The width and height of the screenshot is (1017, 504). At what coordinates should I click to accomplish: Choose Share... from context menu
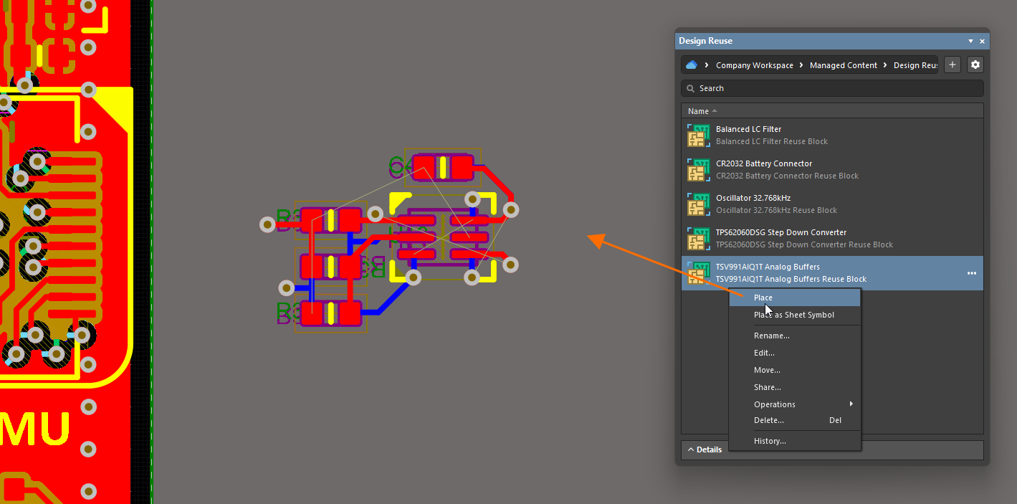(795, 387)
